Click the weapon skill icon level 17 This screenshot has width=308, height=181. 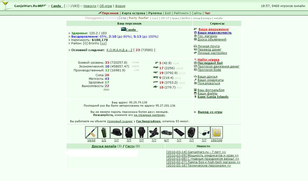coord(156,68)
